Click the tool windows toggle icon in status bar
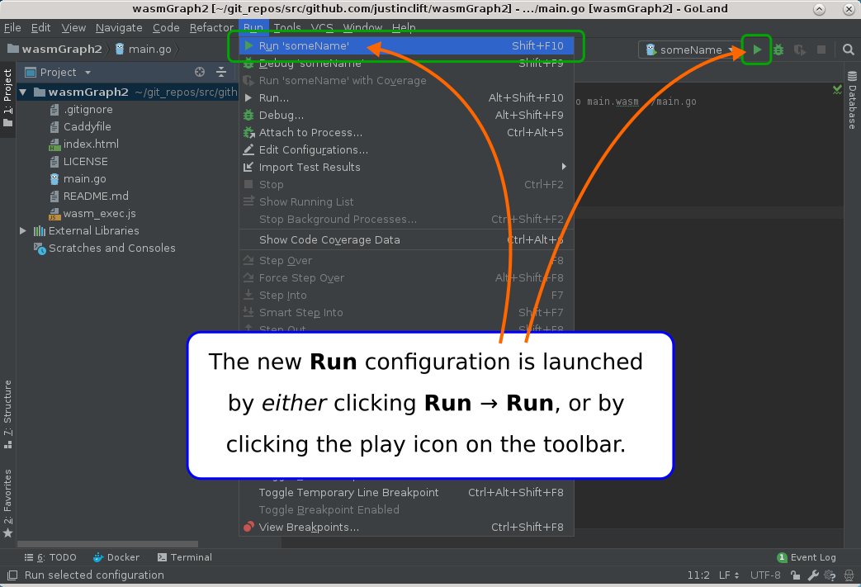Image resolution: width=861 pixels, height=587 pixels. coord(12,575)
